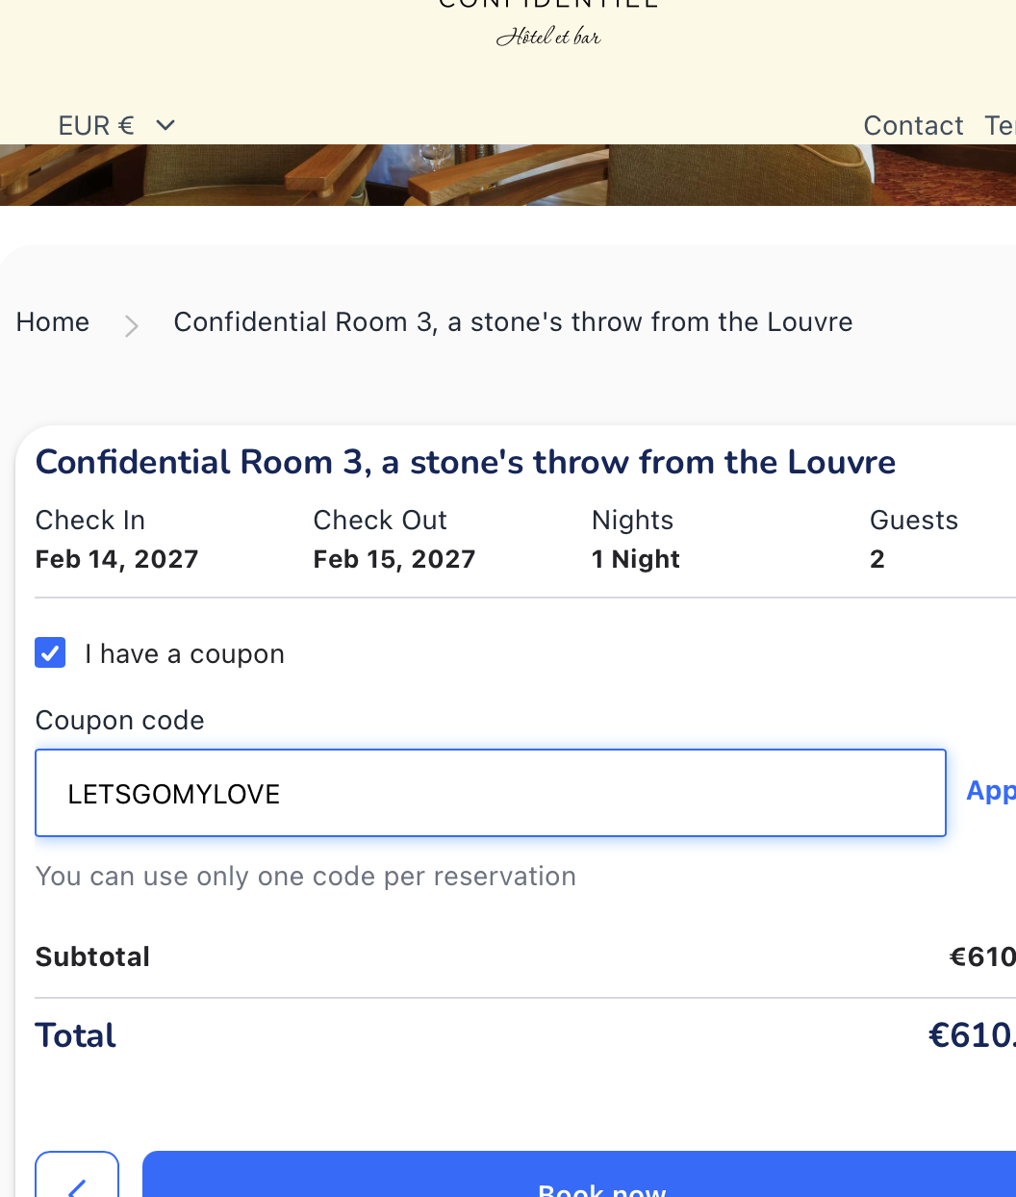Apply the coupon code
1016x1197 pixels.
click(x=991, y=791)
